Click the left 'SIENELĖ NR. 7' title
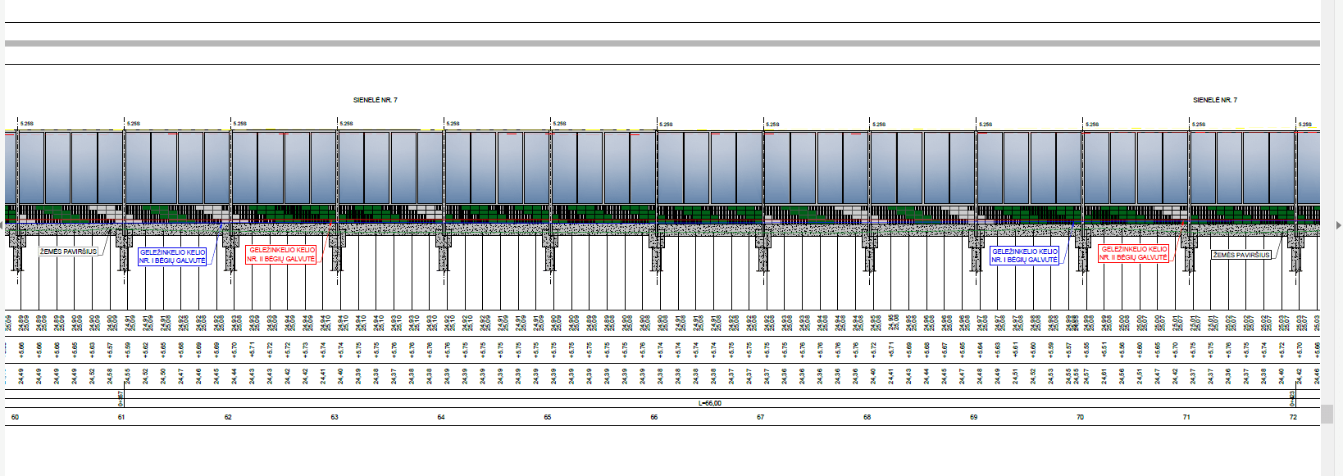The width and height of the screenshot is (1343, 476). tap(375, 100)
